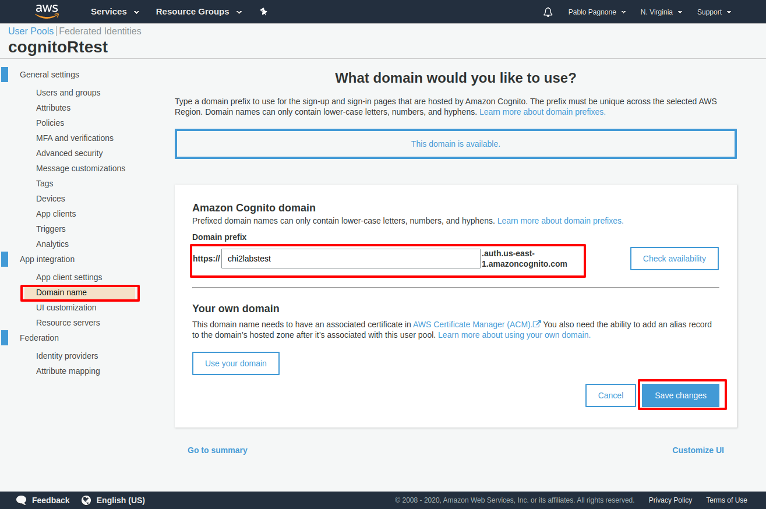Go to MFA and verifications settings

point(75,138)
